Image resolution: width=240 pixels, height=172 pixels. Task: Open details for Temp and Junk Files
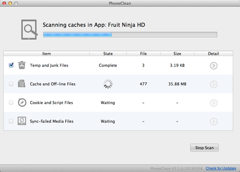(214, 65)
